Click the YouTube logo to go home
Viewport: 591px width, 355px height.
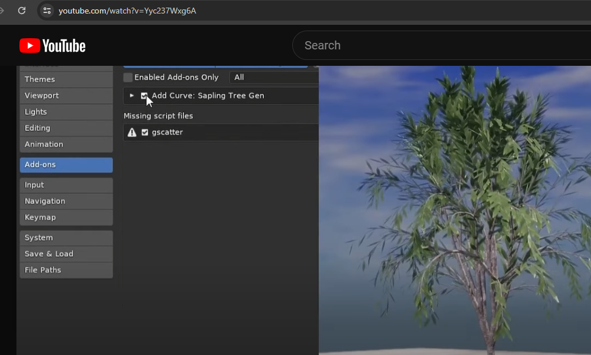tap(52, 46)
